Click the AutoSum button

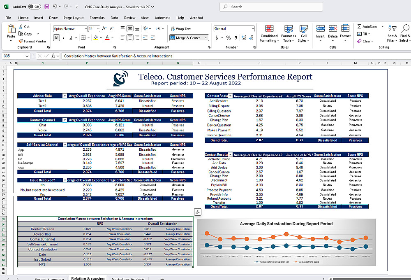367,26
